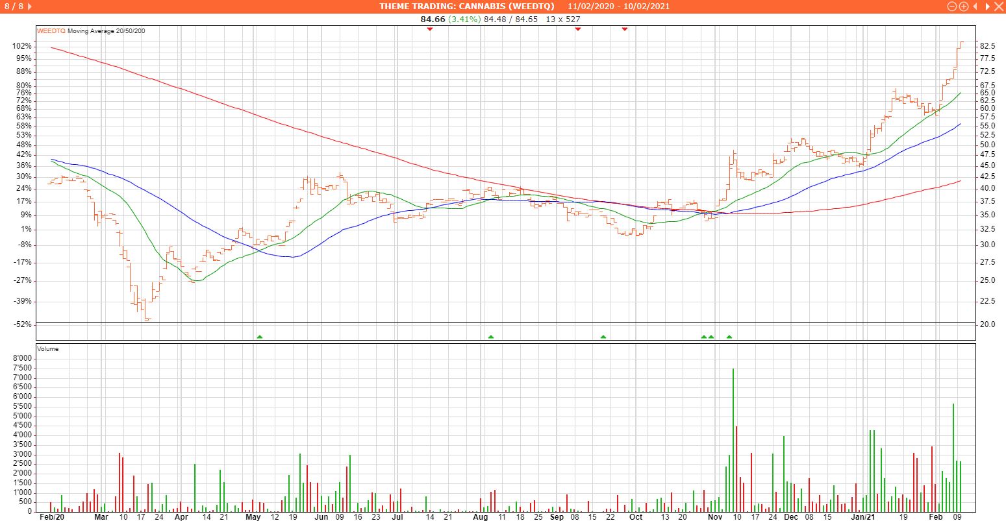Click the red sell marker near September 8
Screen dimensions: 1006x521
[578, 29]
